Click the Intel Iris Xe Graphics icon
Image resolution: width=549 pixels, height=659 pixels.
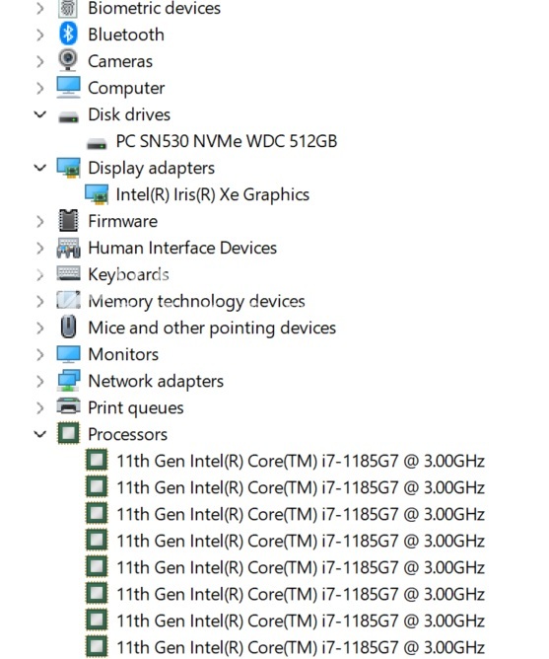(97, 194)
